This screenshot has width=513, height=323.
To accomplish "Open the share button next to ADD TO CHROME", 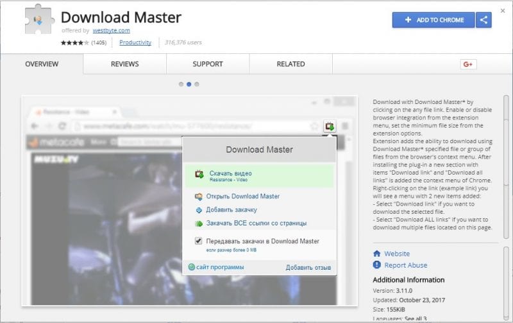I will [484, 20].
